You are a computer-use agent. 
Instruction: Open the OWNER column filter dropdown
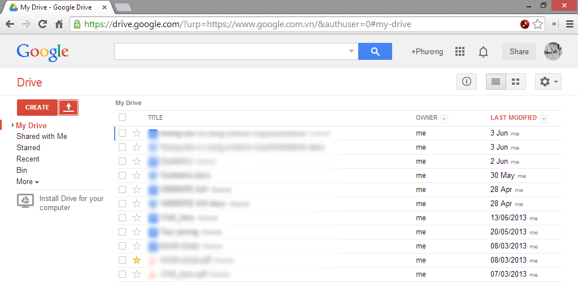coord(444,119)
